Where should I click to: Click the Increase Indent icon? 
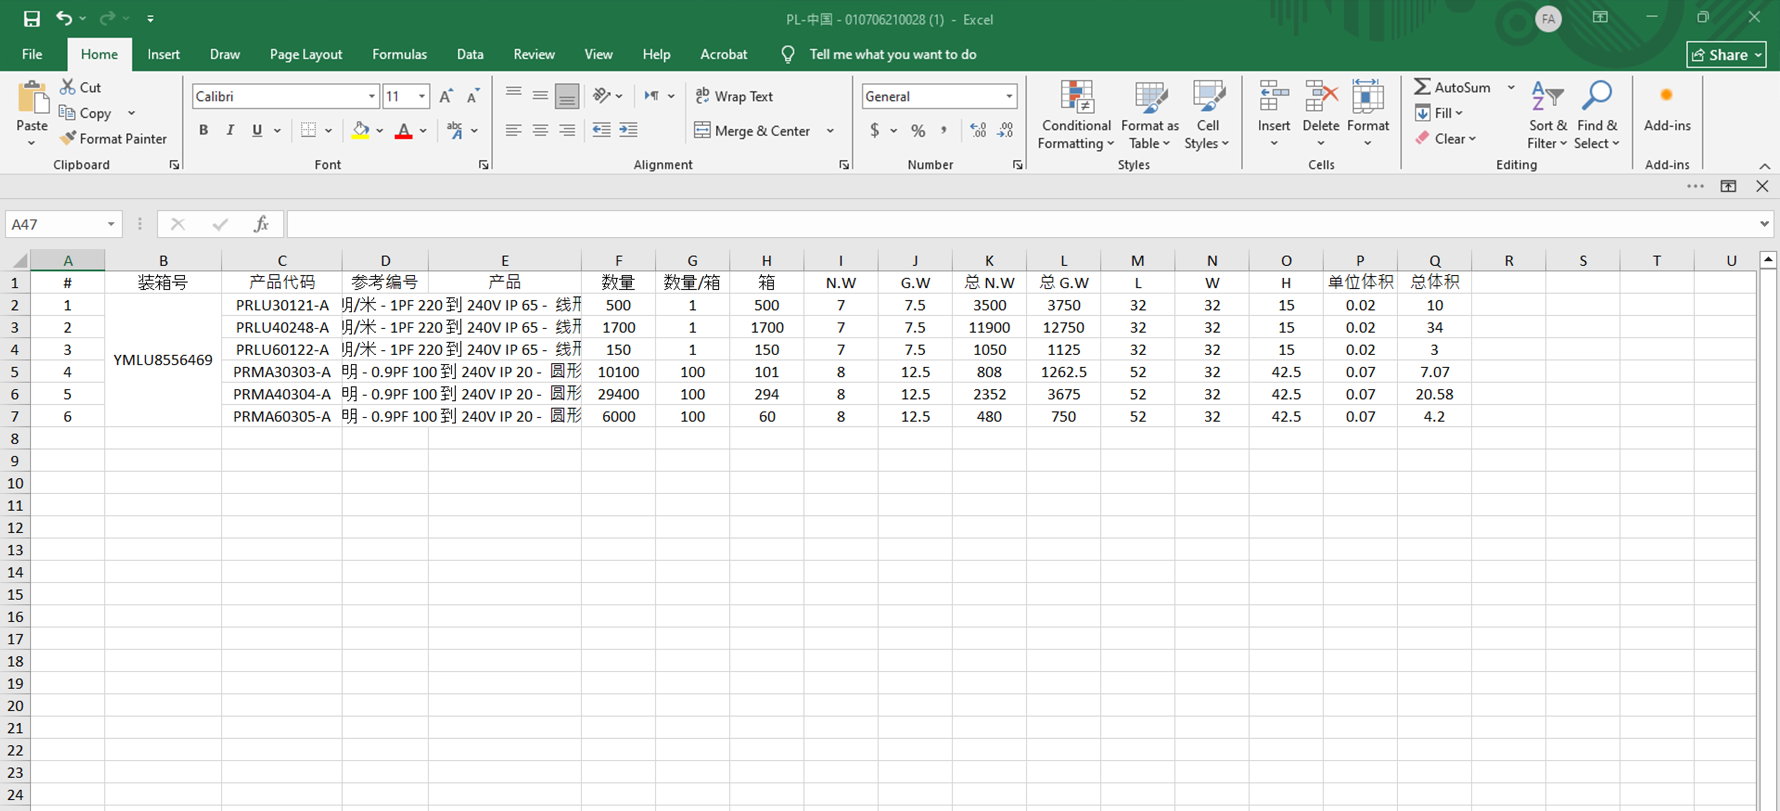(x=628, y=130)
